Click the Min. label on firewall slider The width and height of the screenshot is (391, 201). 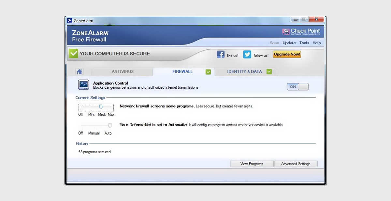[91, 115]
